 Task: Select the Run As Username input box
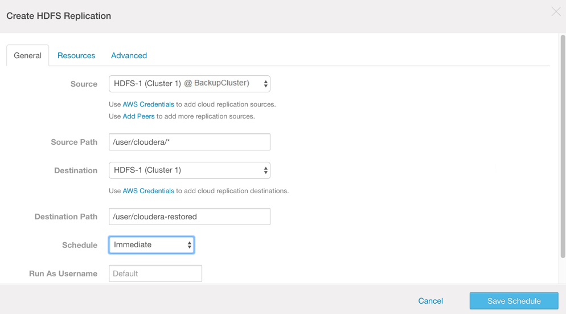tap(155, 274)
